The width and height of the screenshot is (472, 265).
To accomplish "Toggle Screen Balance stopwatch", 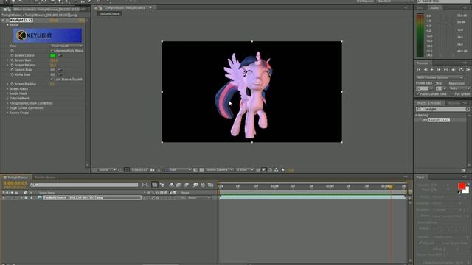I will [x=12, y=66].
